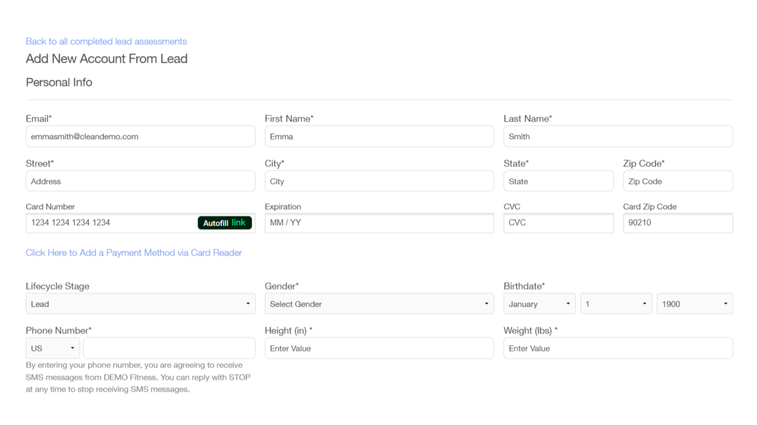The height and width of the screenshot is (425, 757).
Task: Click the Card Zip Code field showing 90210
Action: click(x=678, y=223)
